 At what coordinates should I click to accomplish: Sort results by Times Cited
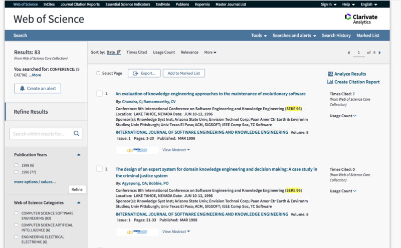[x=137, y=52]
